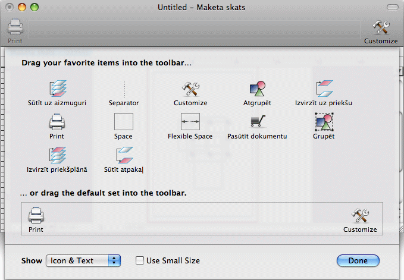Image resolution: width=404 pixels, height=280 pixels.
Task: Enable the Use Small Size checkbox
Action: pos(140,260)
